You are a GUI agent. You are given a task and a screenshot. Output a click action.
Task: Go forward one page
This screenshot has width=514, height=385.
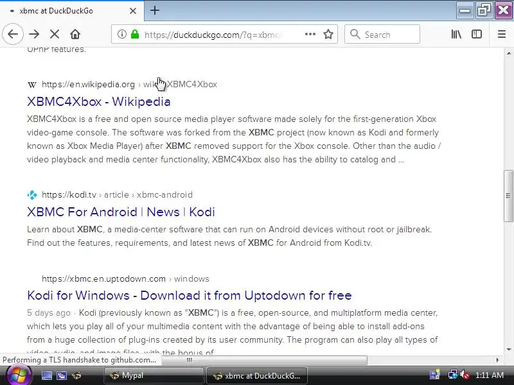tap(34, 34)
